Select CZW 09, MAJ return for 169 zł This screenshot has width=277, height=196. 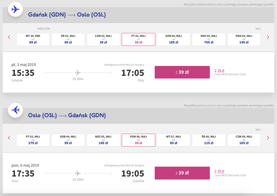point(244,140)
